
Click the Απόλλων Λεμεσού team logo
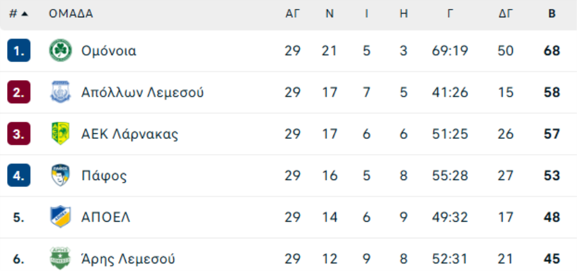[60, 92]
